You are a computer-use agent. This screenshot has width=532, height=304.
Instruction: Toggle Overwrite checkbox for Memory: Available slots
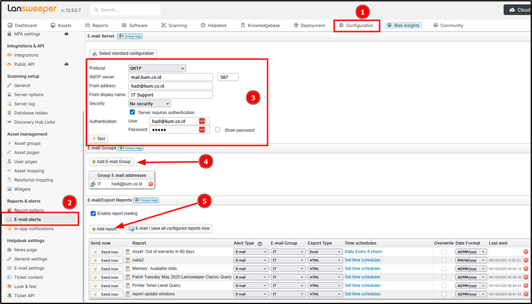tap(444, 268)
